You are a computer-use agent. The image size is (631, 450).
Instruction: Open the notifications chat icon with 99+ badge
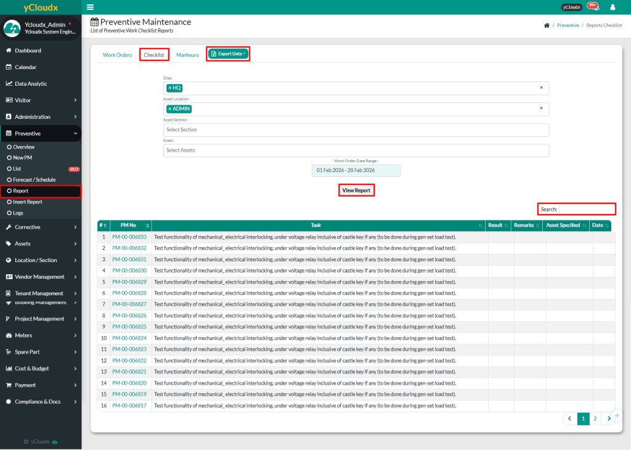click(x=593, y=7)
